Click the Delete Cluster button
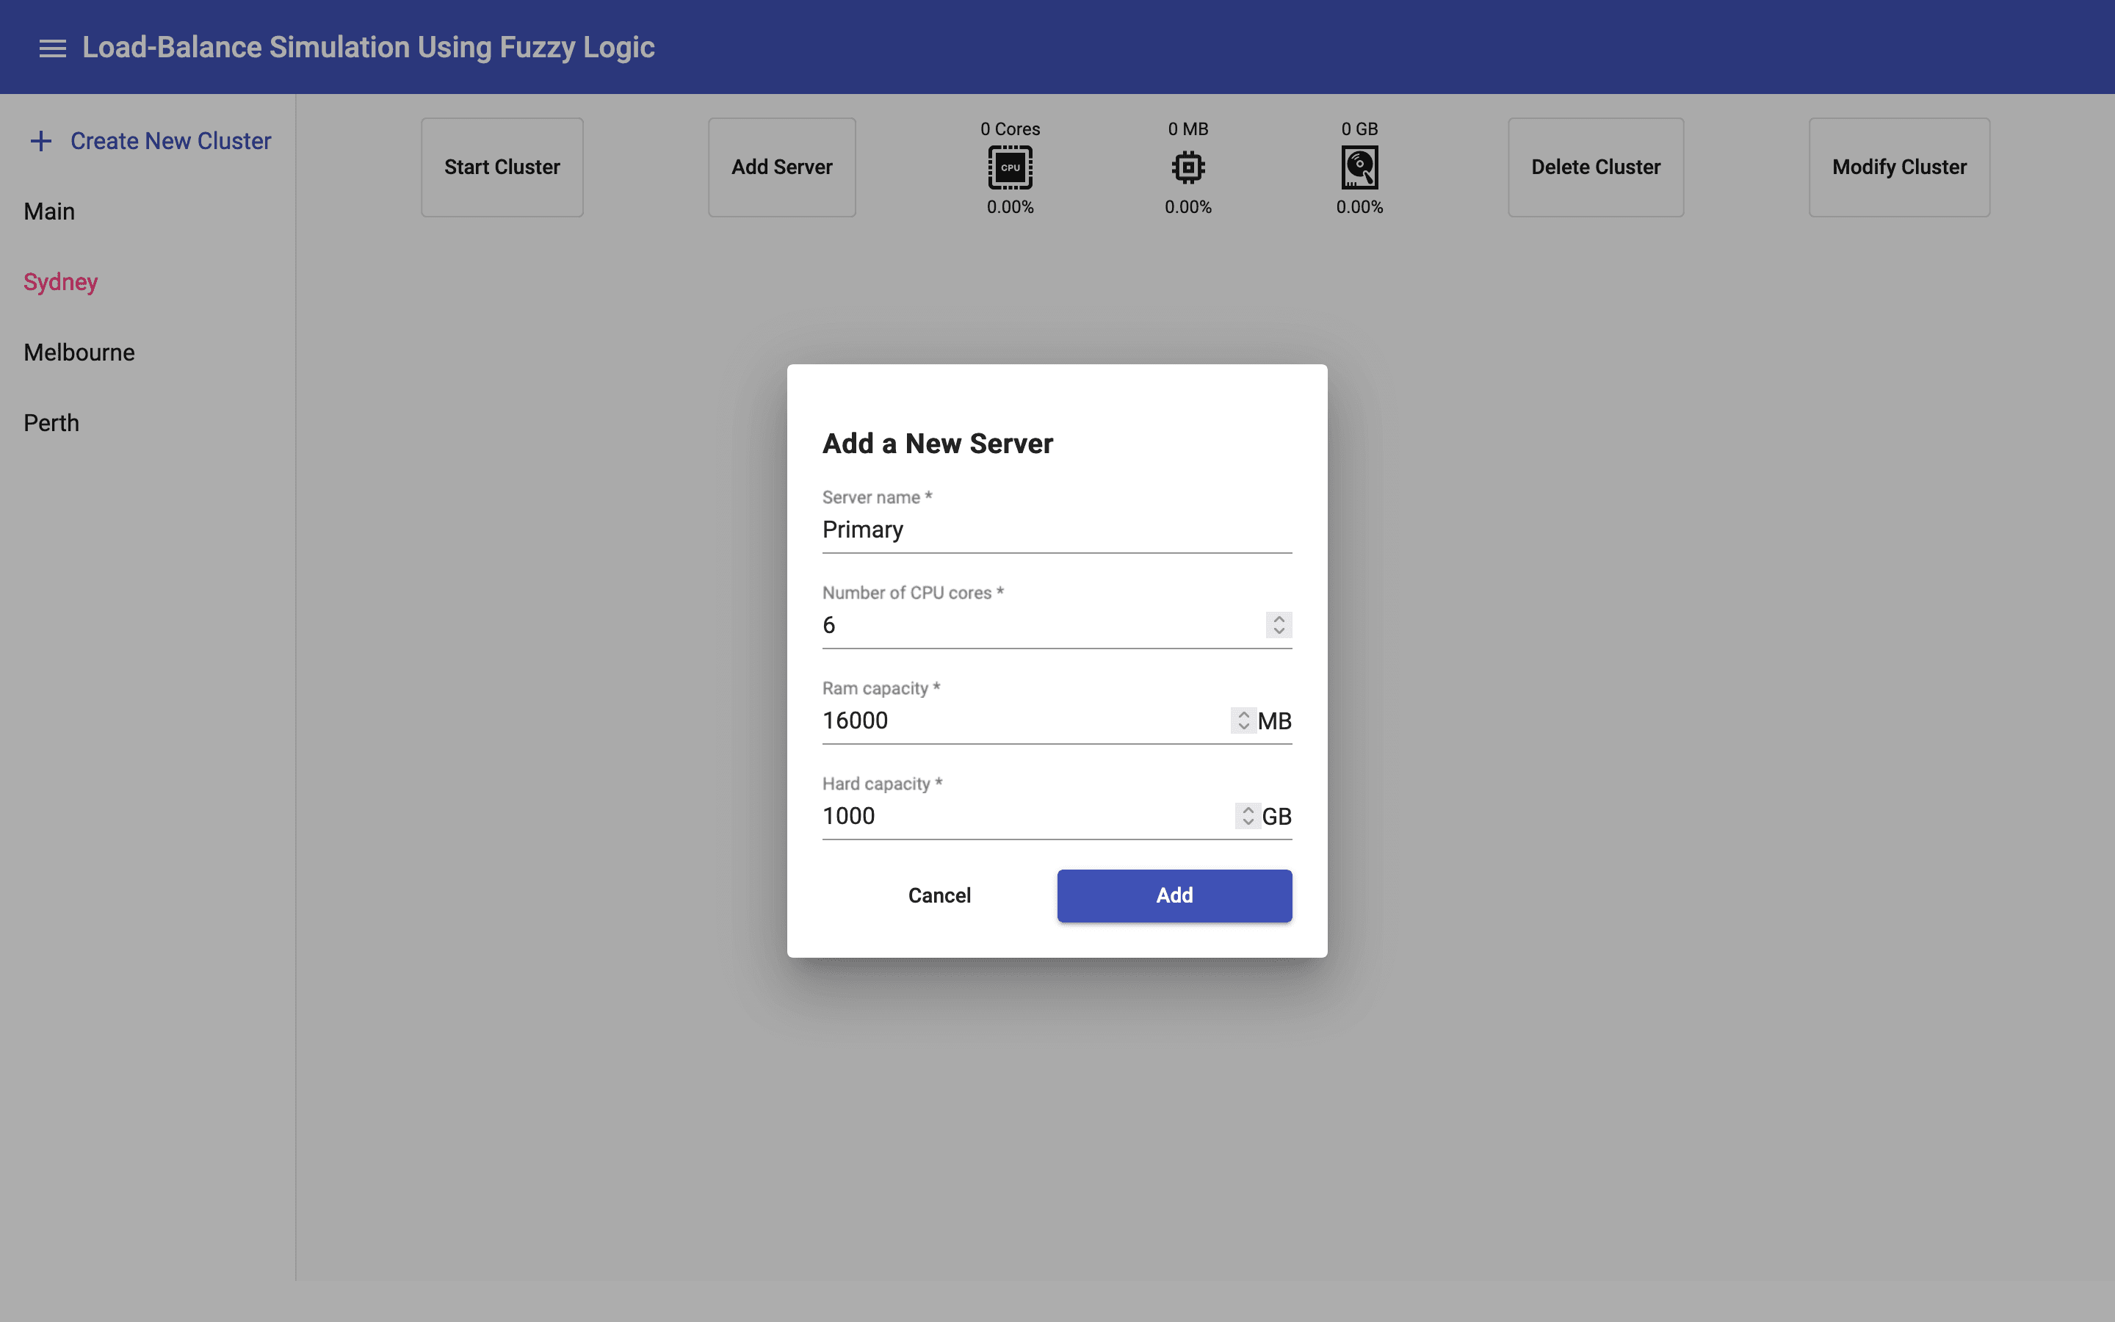Screen dimensions: 2115x1322 click(x=1595, y=167)
